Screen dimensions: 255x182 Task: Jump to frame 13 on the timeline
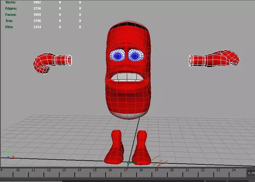(x=64, y=170)
